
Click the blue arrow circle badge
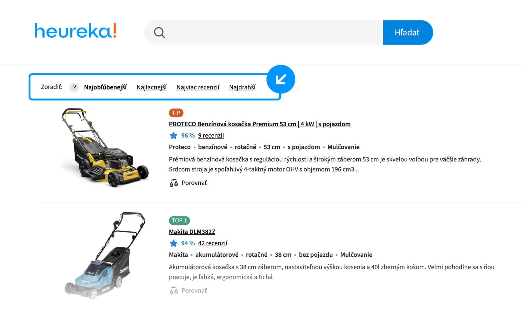click(281, 79)
